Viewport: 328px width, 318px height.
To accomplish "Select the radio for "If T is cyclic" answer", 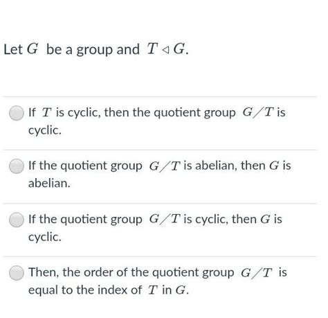I will tap(17, 113).
